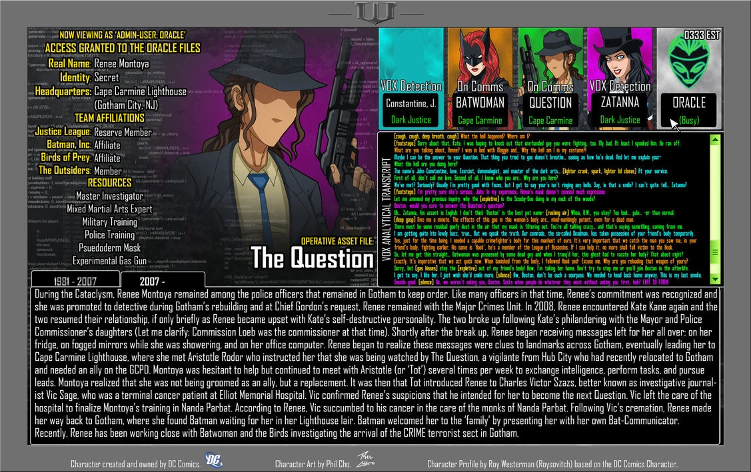Image resolution: width=751 pixels, height=472 pixels.
Task: Click 'Cape Carmine' under Batwoman
Action: [x=480, y=120]
